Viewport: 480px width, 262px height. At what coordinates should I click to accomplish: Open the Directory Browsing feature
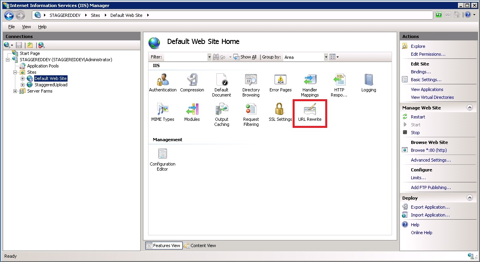click(251, 86)
